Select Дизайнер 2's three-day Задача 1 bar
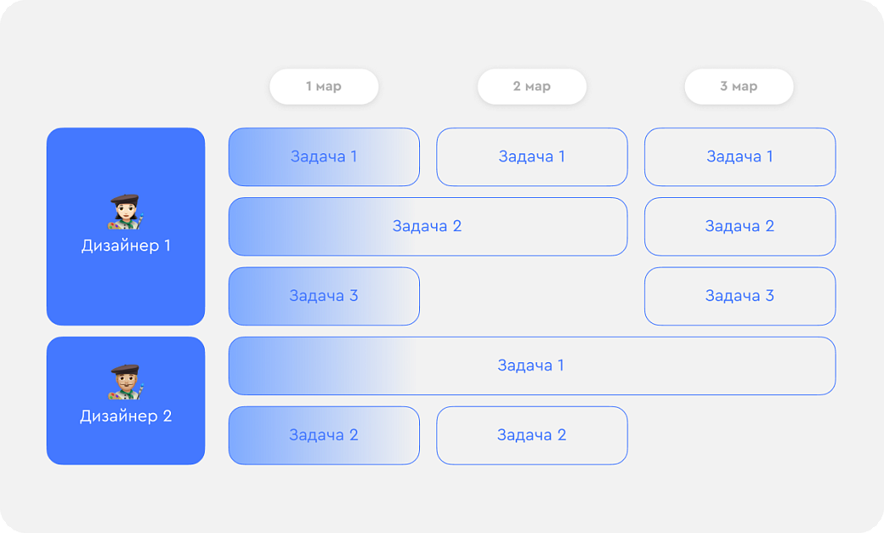This screenshot has height=533, width=884. click(x=533, y=365)
